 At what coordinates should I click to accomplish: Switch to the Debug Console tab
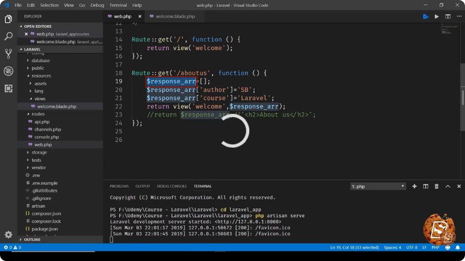[172, 186]
